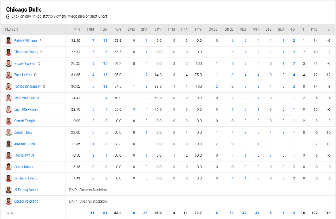This screenshot has height=219, width=336.
Task: Click Troy Brown Jr.'s player headshot
Action: coord(9,156)
